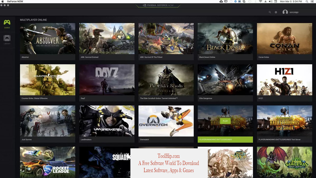Click the "Conan Exiles" title label
Image resolution: width=316 pixels, height=178 pixels.
(x=264, y=57)
